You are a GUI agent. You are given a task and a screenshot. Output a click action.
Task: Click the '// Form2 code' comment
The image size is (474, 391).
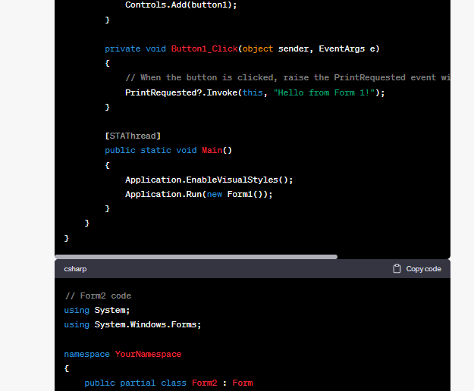(98, 296)
